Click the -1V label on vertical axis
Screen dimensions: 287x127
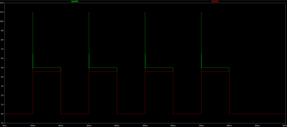(x=2, y=123)
